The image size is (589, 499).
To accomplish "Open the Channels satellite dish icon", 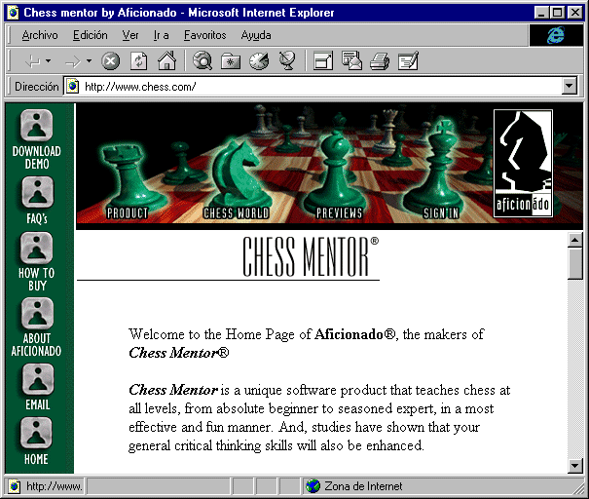I will 288,61.
